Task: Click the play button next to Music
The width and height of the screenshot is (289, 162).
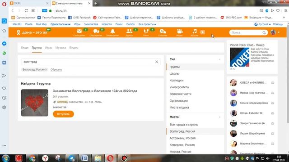Action: coord(202,32)
